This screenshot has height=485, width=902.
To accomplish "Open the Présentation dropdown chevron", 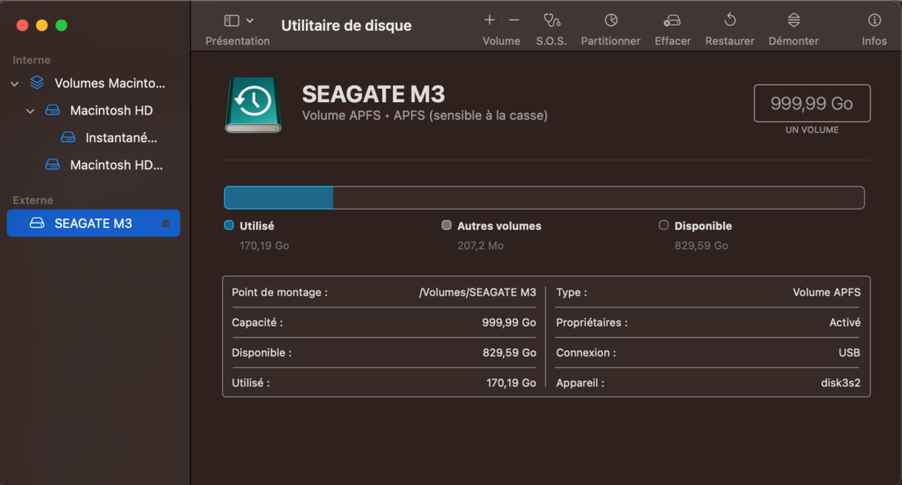I will click(x=249, y=21).
